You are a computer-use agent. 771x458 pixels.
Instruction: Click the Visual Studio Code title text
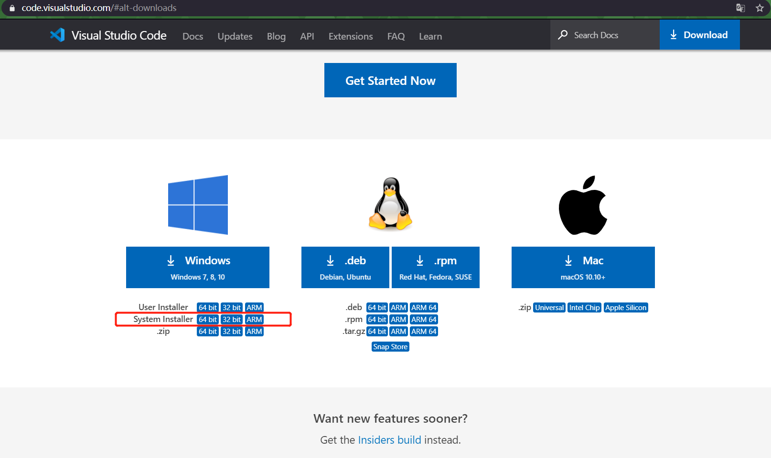pyautogui.click(x=119, y=35)
